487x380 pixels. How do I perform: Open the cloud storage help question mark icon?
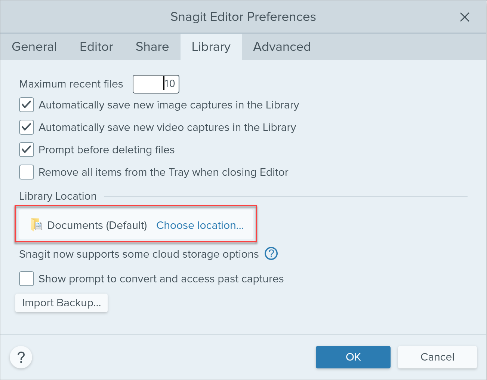coord(271,254)
